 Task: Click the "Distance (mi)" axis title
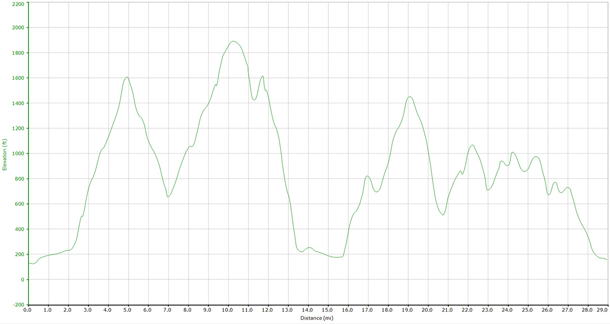tap(318, 318)
